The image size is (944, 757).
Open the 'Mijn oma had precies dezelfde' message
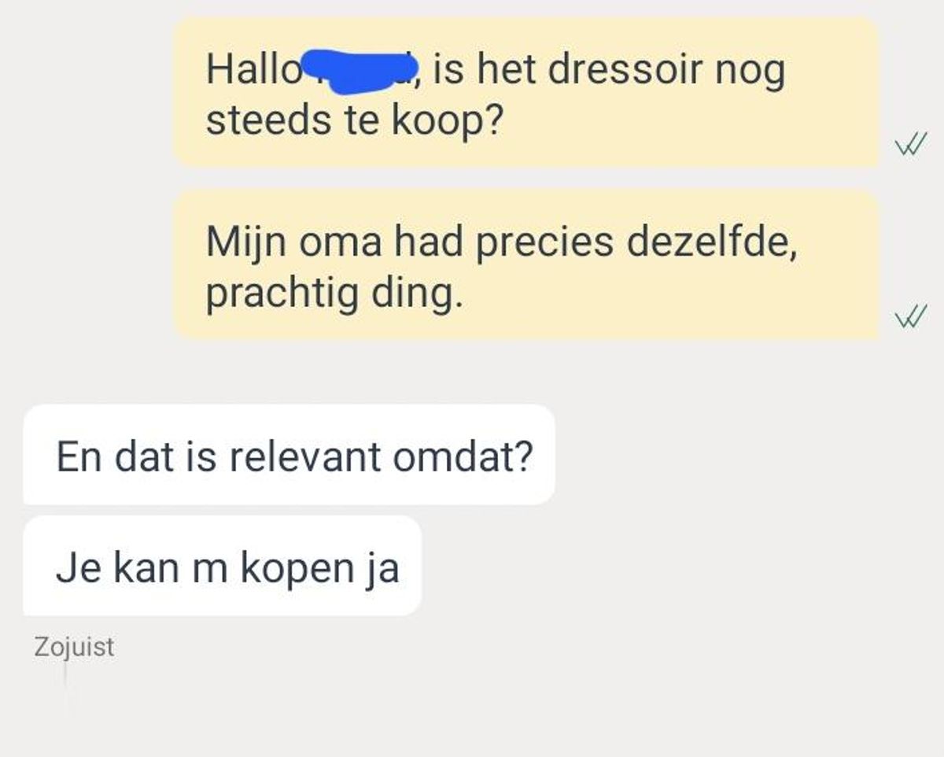[x=525, y=264]
